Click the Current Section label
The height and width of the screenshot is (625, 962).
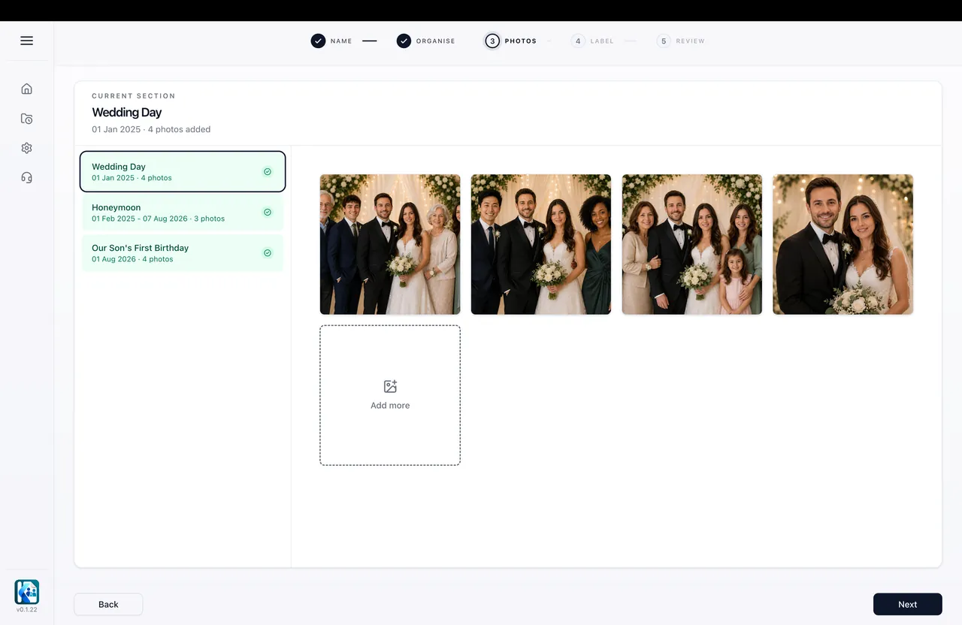(134, 96)
